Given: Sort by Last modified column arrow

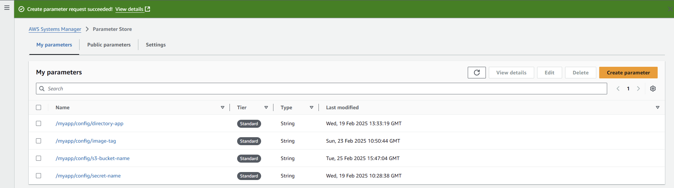Looking at the screenshot, I should point(657,107).
